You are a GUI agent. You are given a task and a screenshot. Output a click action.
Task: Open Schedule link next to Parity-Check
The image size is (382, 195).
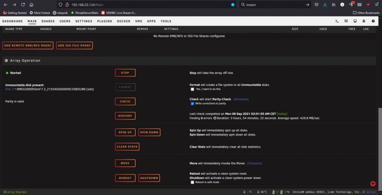[x=241, y=99]
